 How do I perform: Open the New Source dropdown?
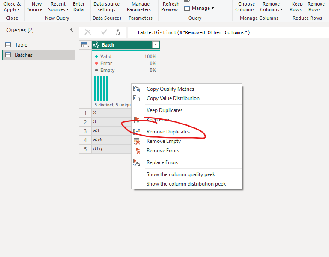(x=36, y=7)
